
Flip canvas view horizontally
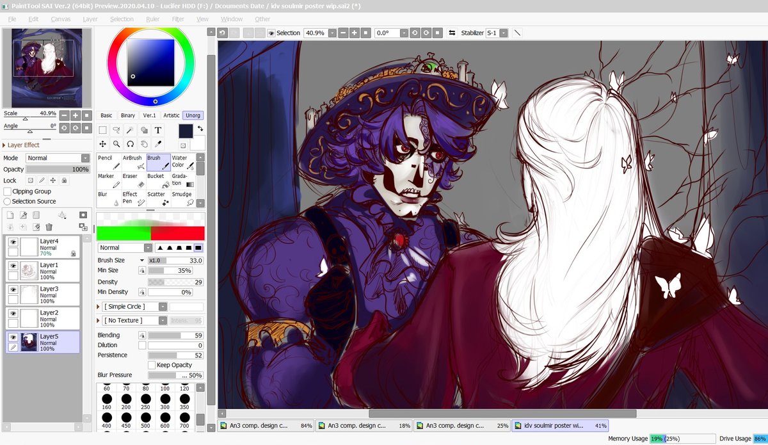tap(452, 33)
